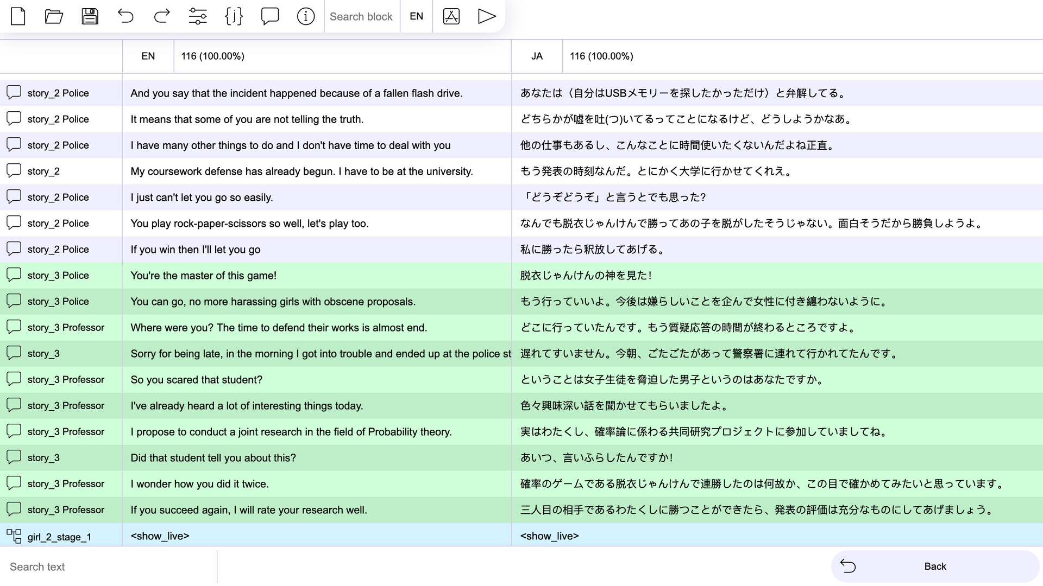This screenshot has height=586, width=1043.
Task: Save file using save icon
Action: [x=90, y=16]
